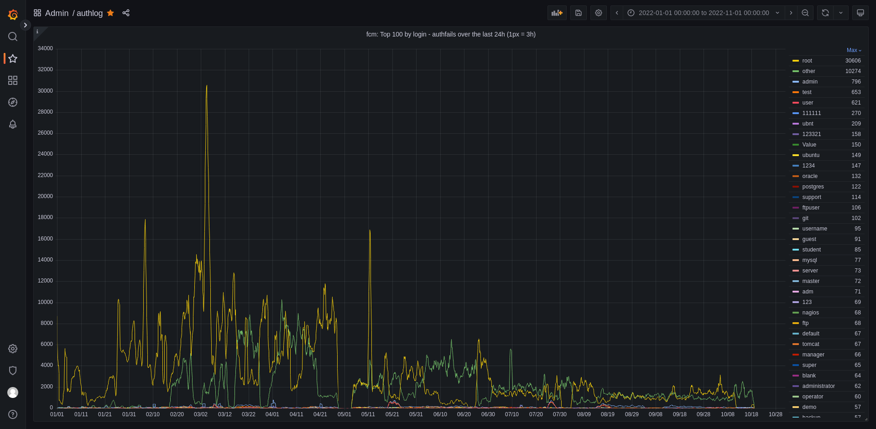Viewport: 876px width, 429px height.
Task: Click the yellow color swatch beside ubuntu
Action: coord(796,155)
